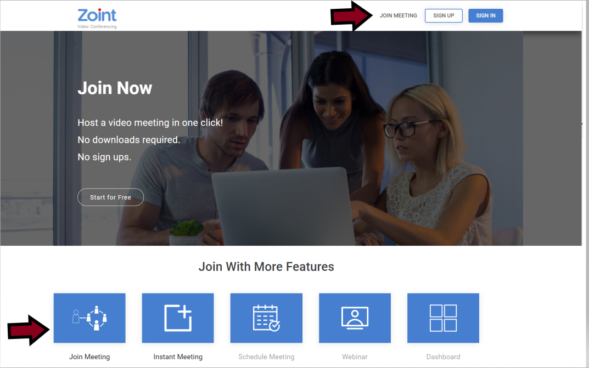Click the Webinar text label
Image resolution: width=589 pixels, height=368 pixels.
coord(355,357)
